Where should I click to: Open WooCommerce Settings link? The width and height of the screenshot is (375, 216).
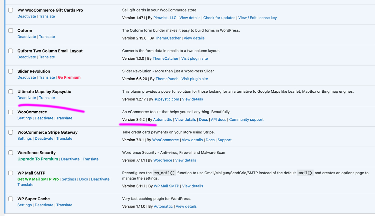coord(24,118)
